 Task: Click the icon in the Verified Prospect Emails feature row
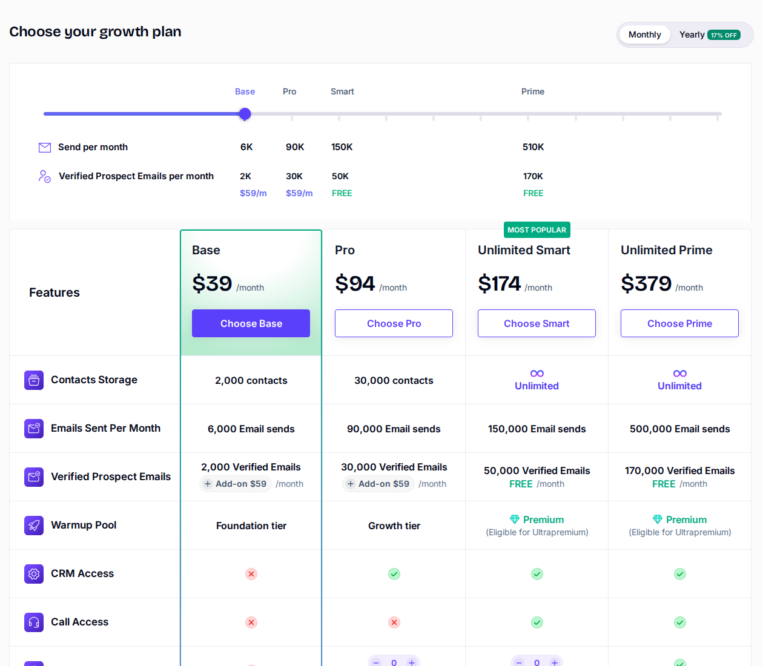[34, 477]
